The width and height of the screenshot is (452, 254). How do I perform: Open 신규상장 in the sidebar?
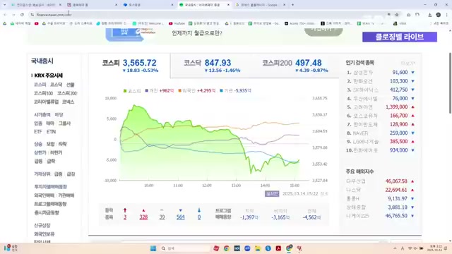coord(42,225)
